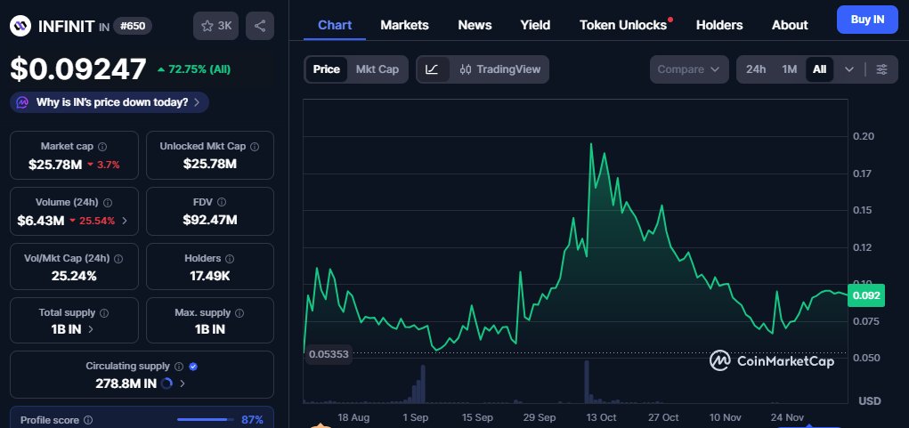The image size is (909, 428).
Task: Expand Volume (24h) details chevron
Action: click(125, 221)
